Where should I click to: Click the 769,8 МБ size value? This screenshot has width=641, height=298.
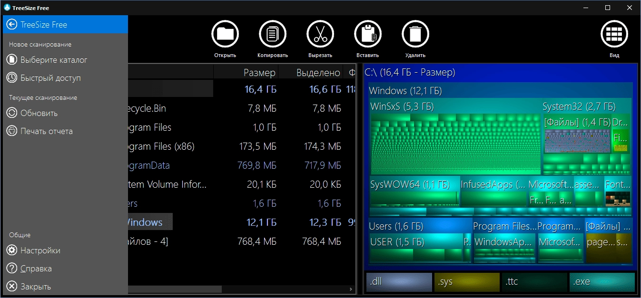(x=257, y=165)
